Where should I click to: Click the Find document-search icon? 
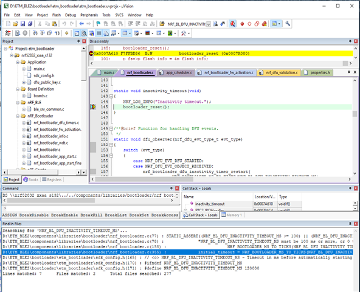click(x=215, y=24)
